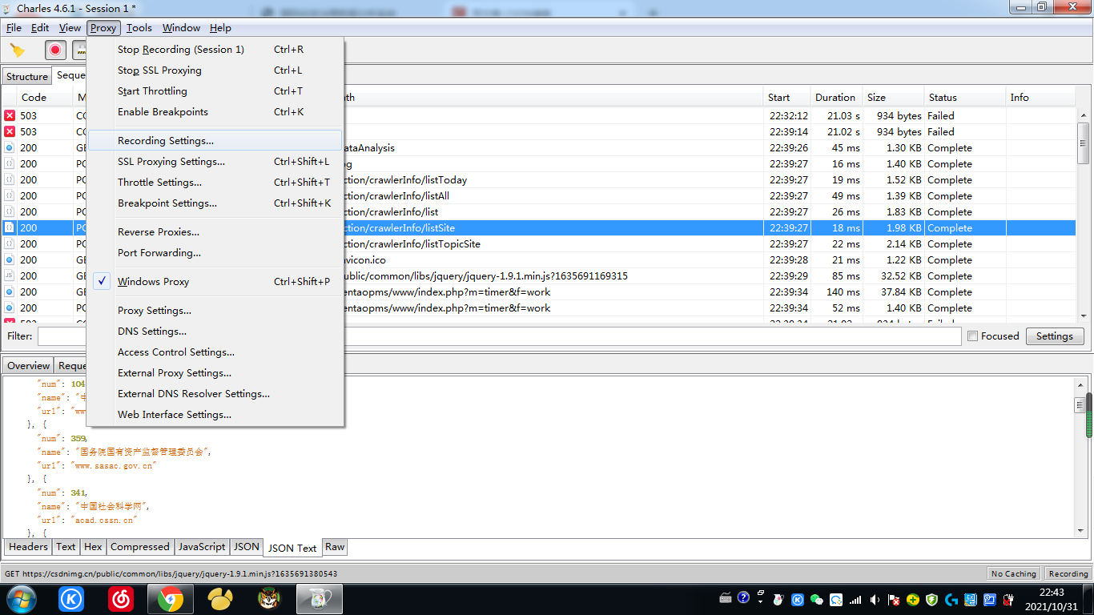The width and height of the screenshot is (1094, 615).
Task: Click the blue help question mark tray icon
Action: pyautogui.click(x=743, y=597)
